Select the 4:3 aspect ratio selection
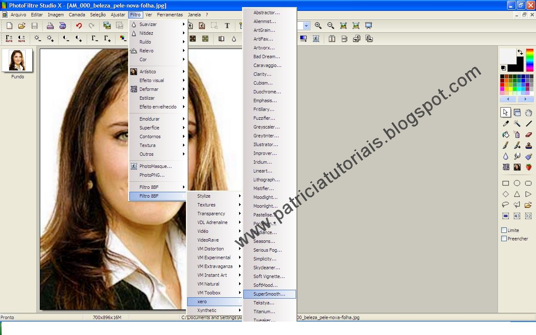The height and width of the screenshot is (335, 536). pos(517,216)
